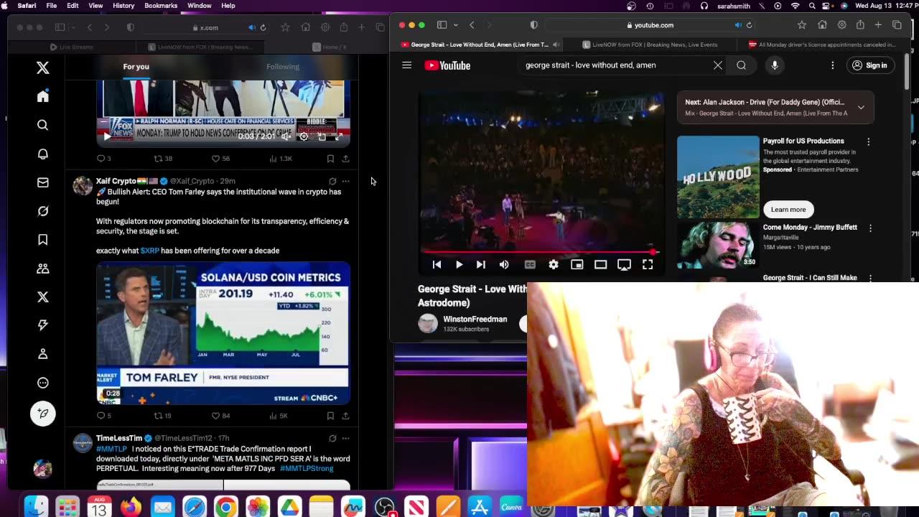Viewport: 919px width, 517px height.
Task: Open the History menu
Action: click(123, 6)
